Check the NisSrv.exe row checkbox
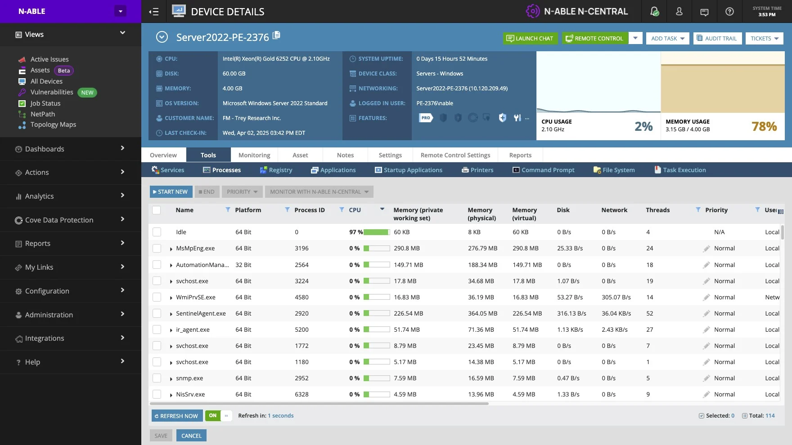 157,394
